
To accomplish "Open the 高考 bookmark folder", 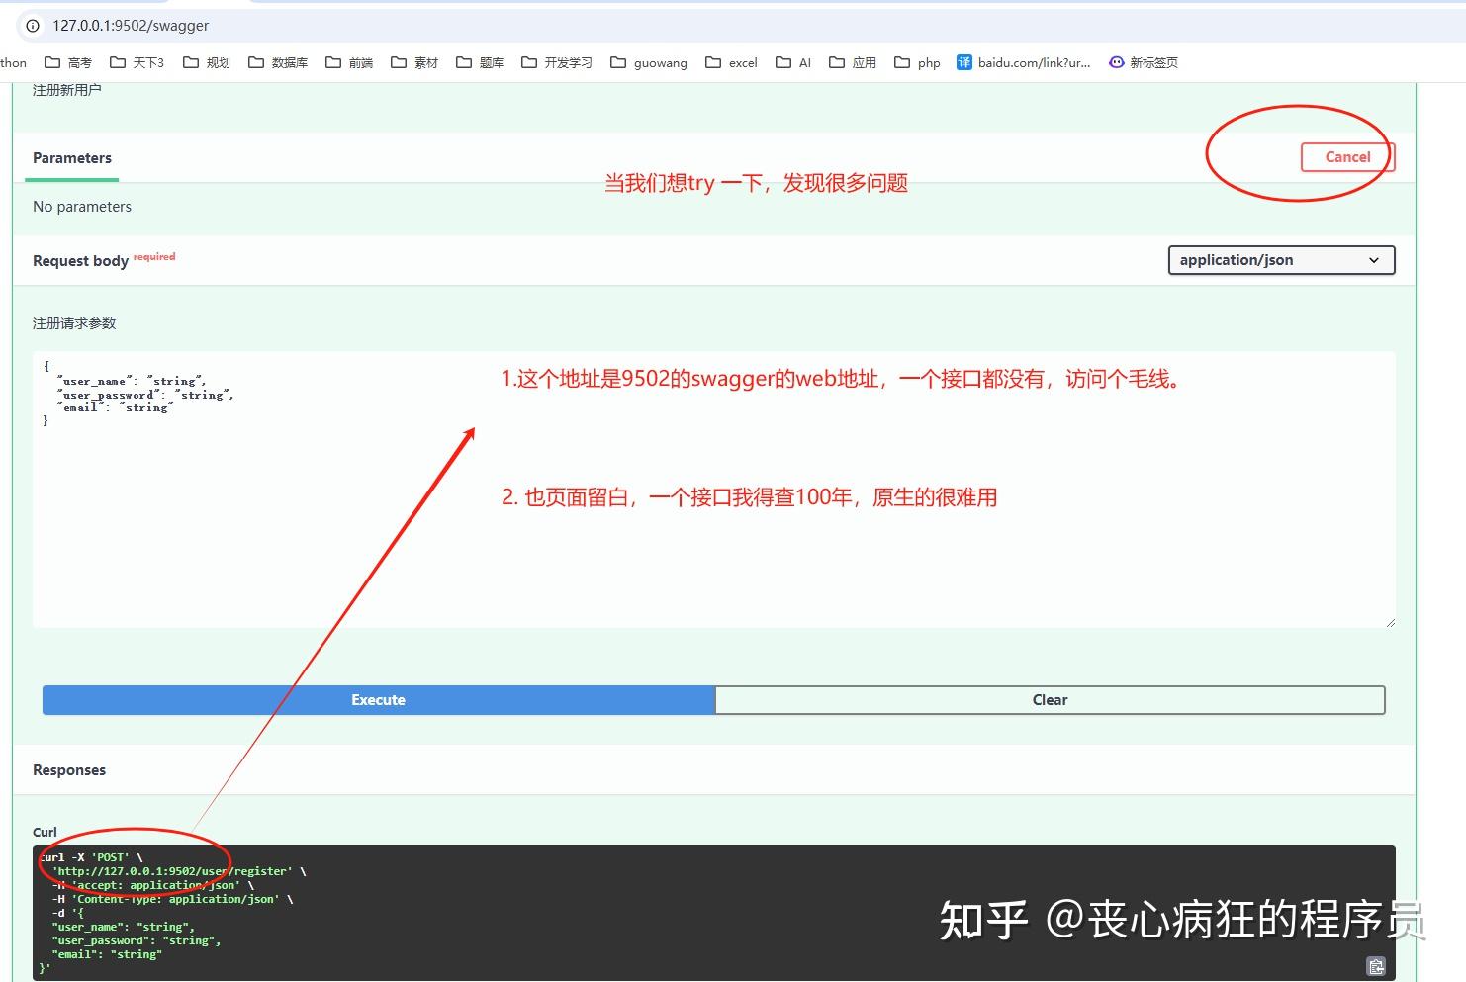I will click(68, 62).
